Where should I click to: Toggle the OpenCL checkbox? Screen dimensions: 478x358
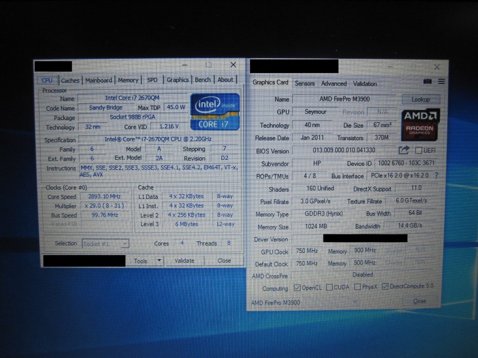point(297,288)
